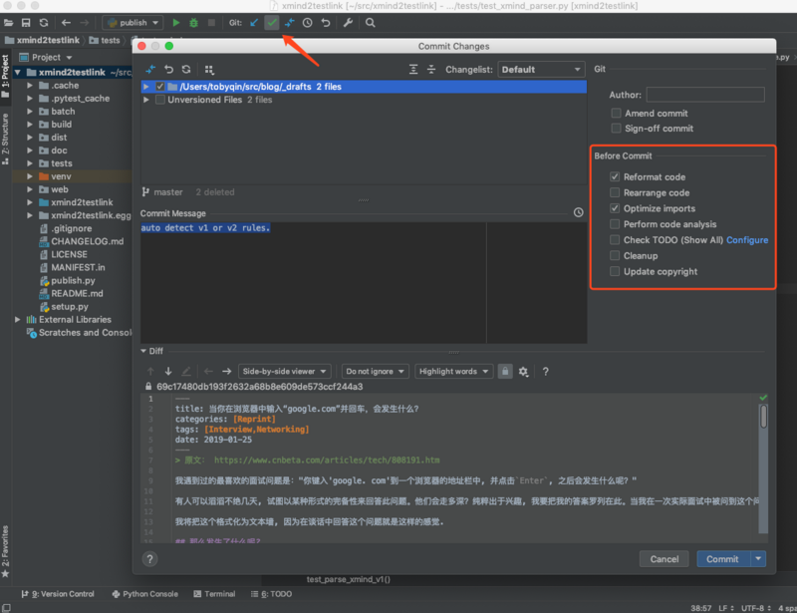Click the Git Revert icon in main toolbar
This screenshot has width=797, height=613.
(326, 23)
